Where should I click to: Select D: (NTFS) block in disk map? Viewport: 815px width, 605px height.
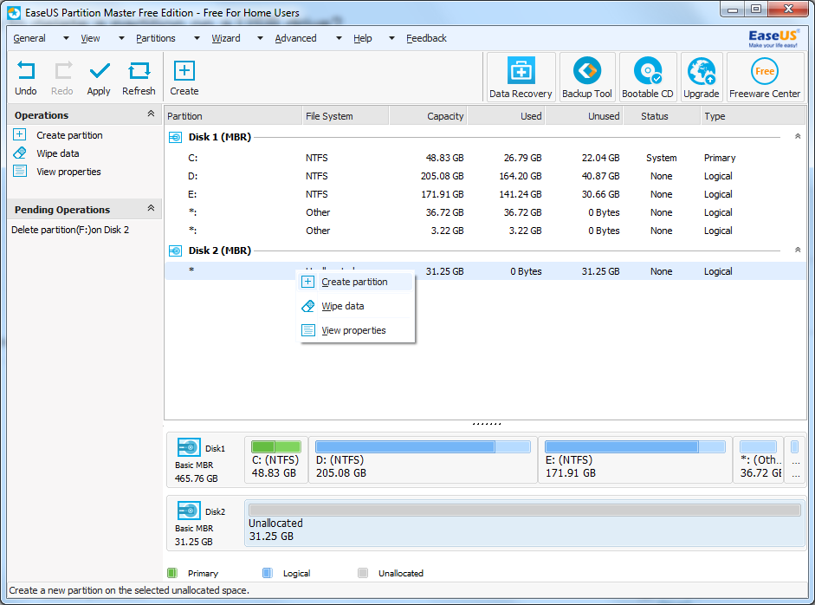[423, 460]
